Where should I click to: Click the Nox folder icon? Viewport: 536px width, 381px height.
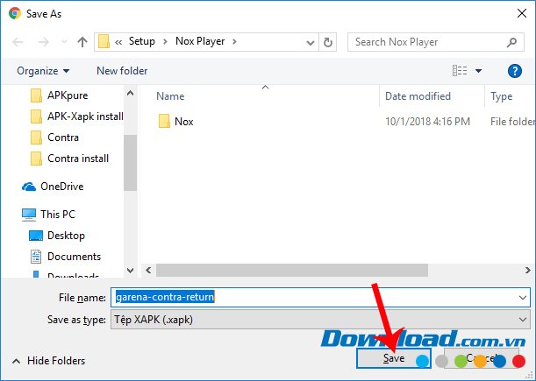164,121
